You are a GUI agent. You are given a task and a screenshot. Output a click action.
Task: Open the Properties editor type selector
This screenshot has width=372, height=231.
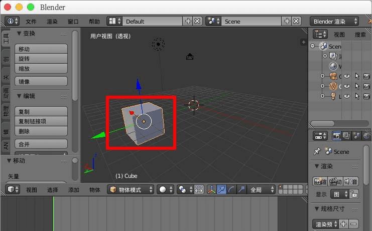(x=320, y=136)
